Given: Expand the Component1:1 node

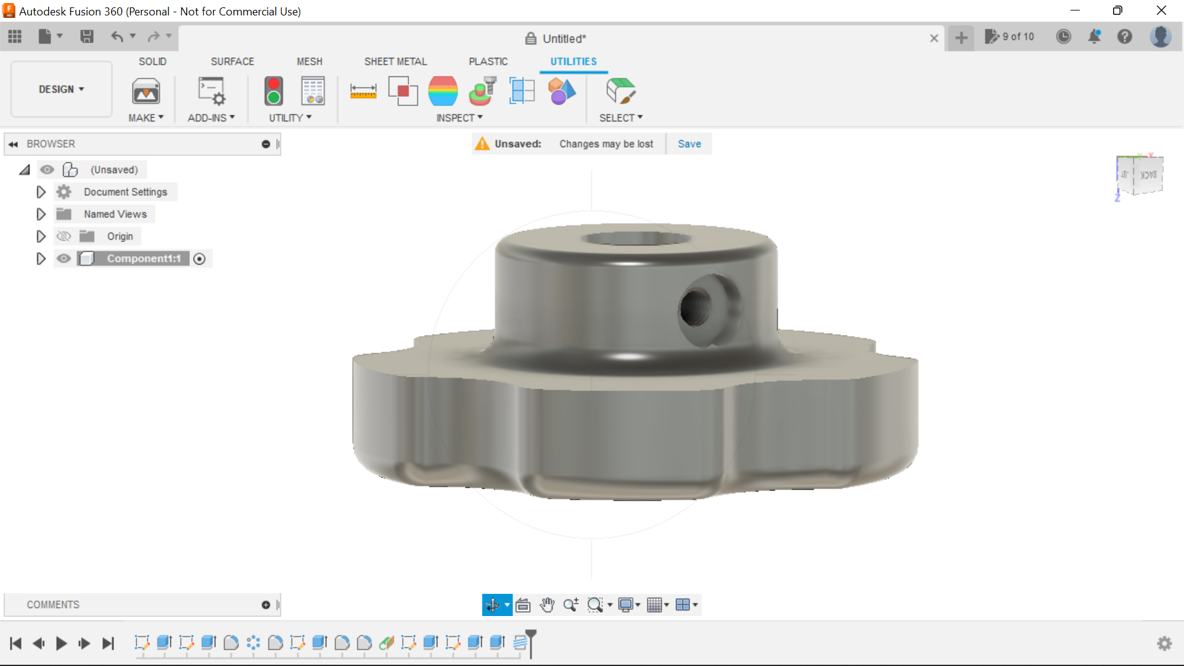Looking at the screenshot, I should [41, 258].
